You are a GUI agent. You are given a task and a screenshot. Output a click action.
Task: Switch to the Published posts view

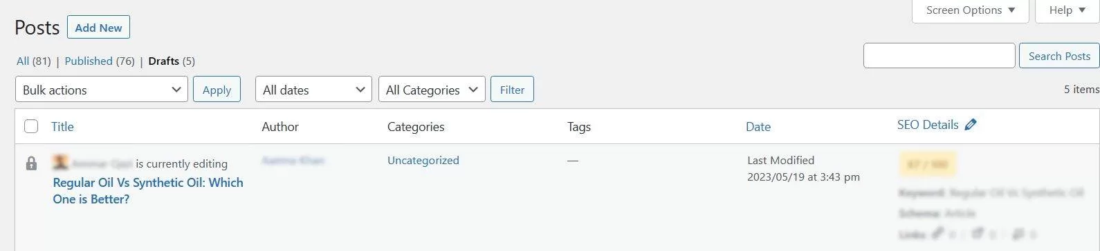point(89,61)
